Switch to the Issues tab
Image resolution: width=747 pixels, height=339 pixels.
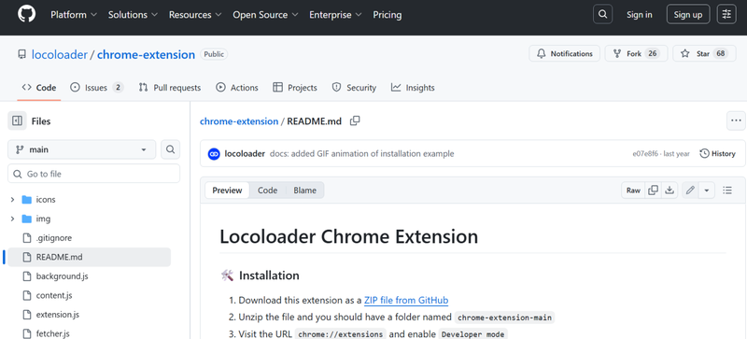click(x=97, y=88)
